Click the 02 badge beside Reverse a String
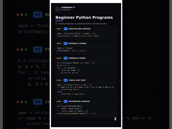 tap(66, 44)
